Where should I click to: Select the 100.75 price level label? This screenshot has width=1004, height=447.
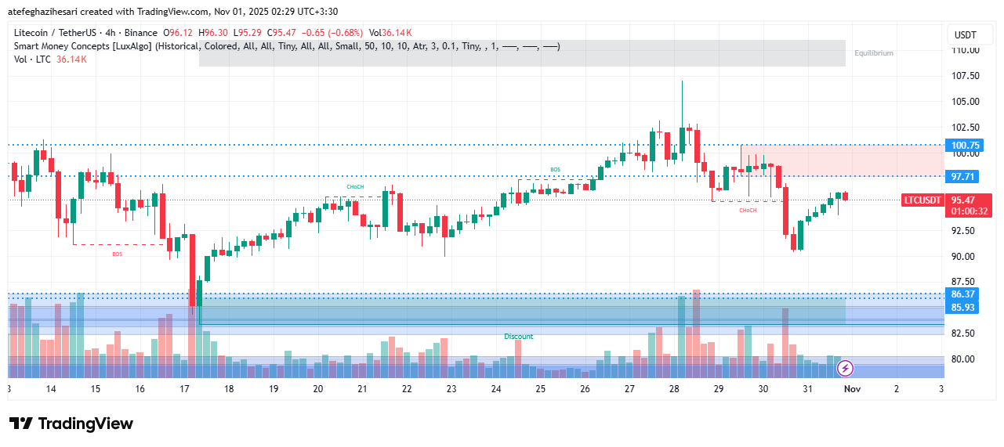[965, 146]
